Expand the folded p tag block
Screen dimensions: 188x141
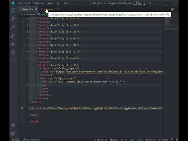coord(27,85)
